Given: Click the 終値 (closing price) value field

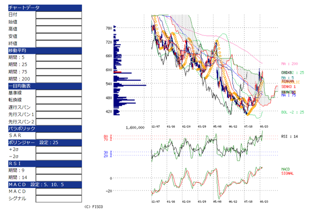Looking at the screenshot, I should [58, 43].
